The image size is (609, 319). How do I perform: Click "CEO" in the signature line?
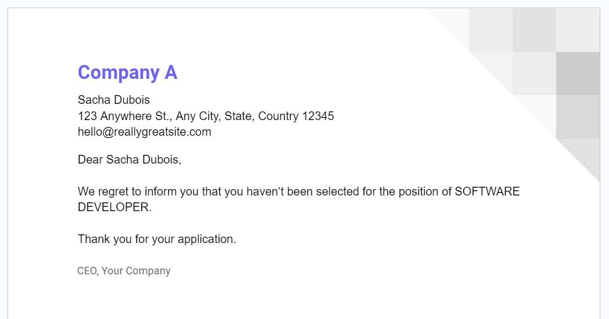tap(88, 271)
